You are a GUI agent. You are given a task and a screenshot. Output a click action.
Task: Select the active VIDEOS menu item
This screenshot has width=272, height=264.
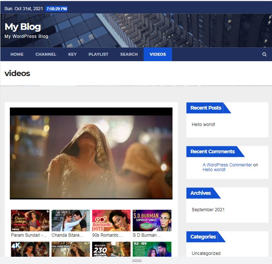point(158,54)
